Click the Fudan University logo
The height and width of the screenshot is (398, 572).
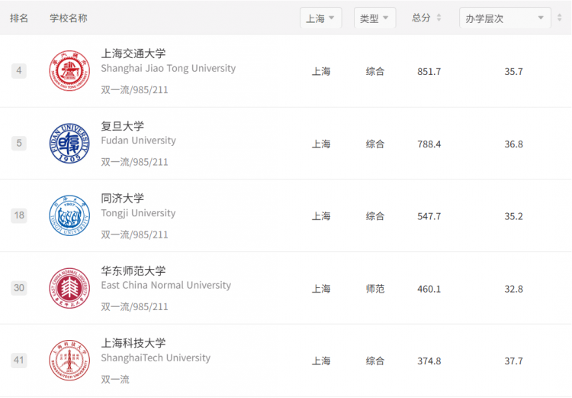69,144
